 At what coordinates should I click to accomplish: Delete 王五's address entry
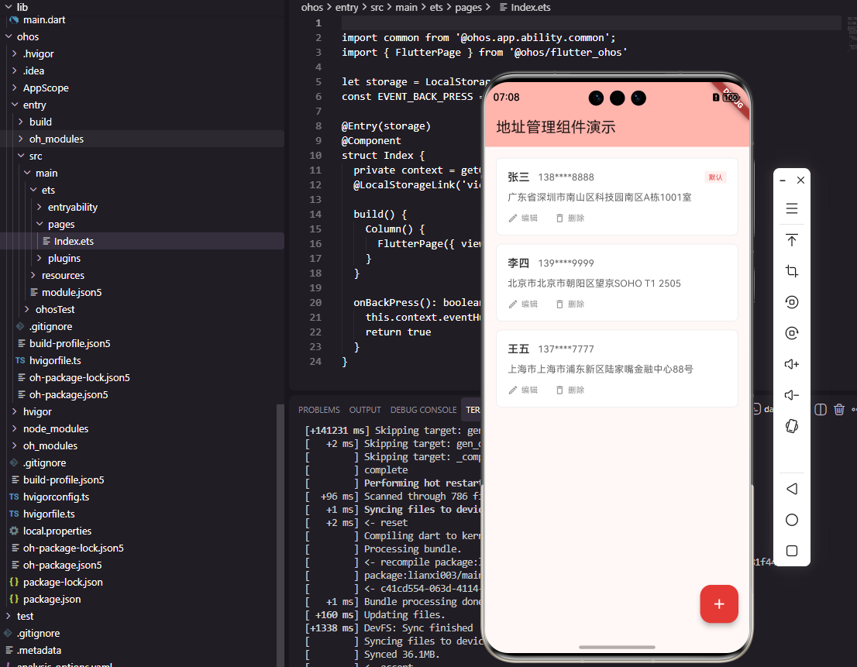(x=570, y=390)
